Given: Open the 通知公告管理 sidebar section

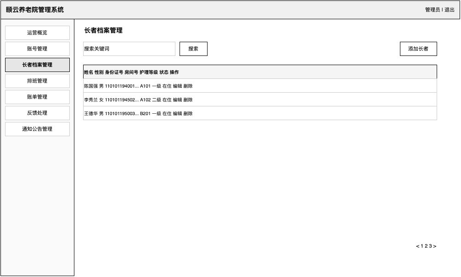Looking at the screenshot, I should pyautogui.click(x=37, y=129).
